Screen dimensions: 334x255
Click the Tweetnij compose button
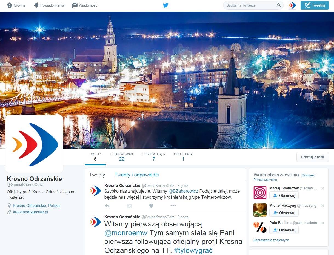315,5
